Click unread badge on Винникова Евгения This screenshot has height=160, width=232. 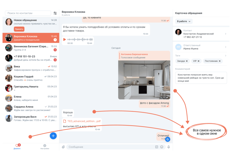click(x=55, y=50)
